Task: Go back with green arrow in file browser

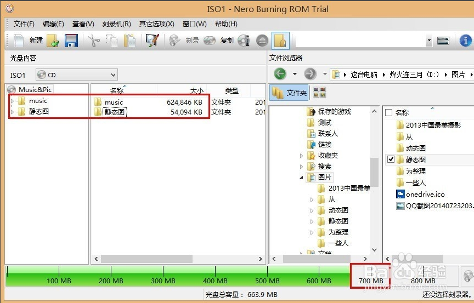Action: (x=280, y=73)
